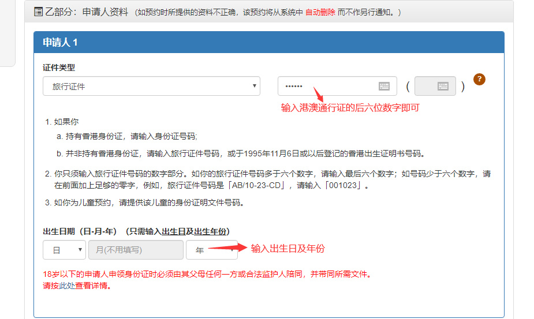Open the 证件类型 dropdown showing 旅行证件
The image size is (534, 319).
151,86
